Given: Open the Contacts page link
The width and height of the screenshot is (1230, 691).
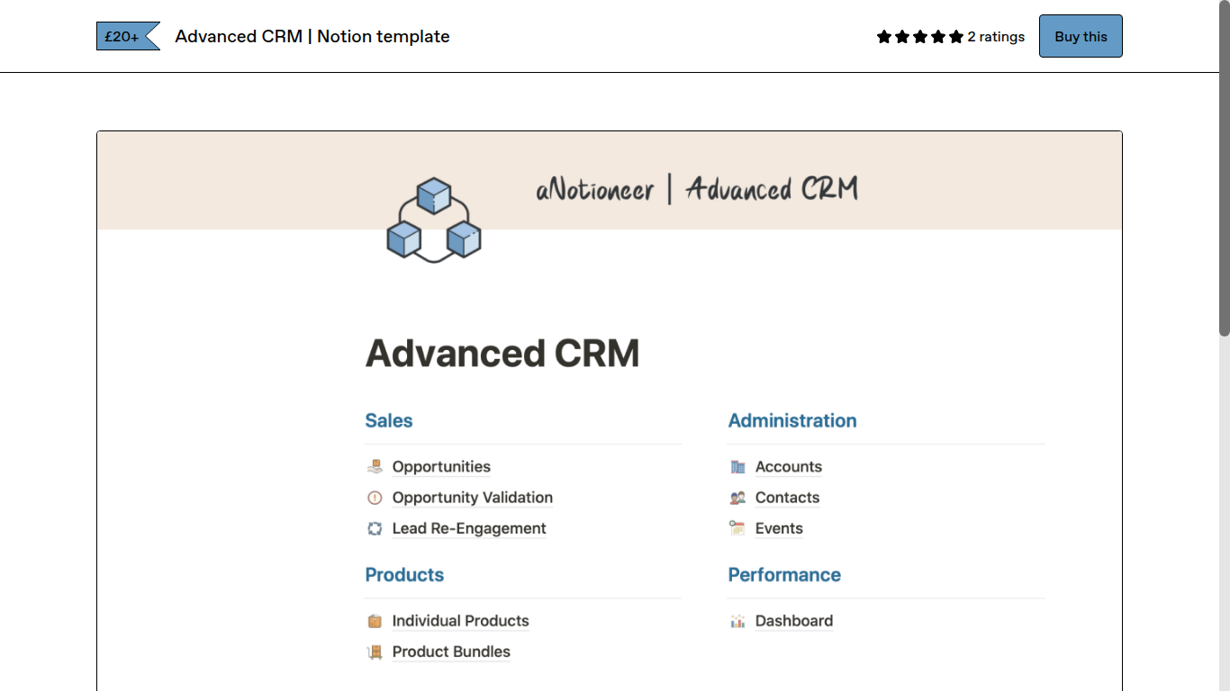Looking at the screenshot, I should [787, 498].
